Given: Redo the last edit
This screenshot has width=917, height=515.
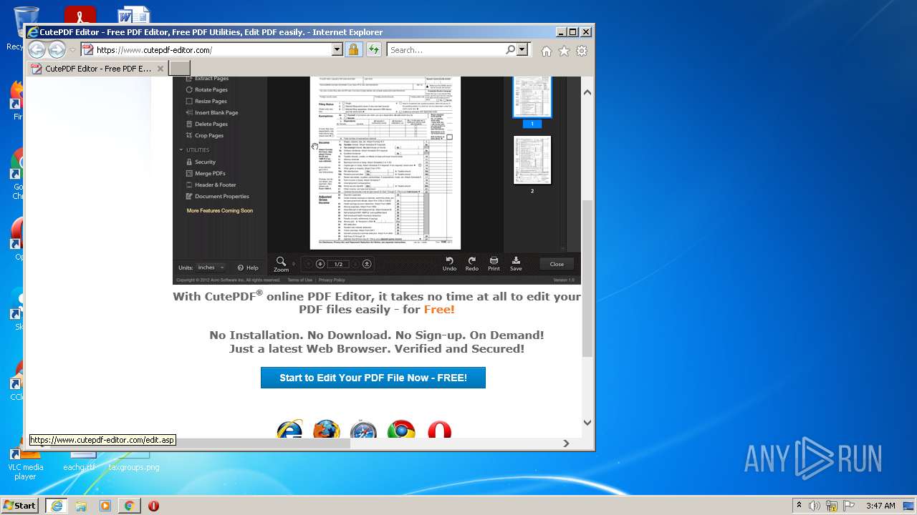Looking at the screenshot, I should (472, 263).
